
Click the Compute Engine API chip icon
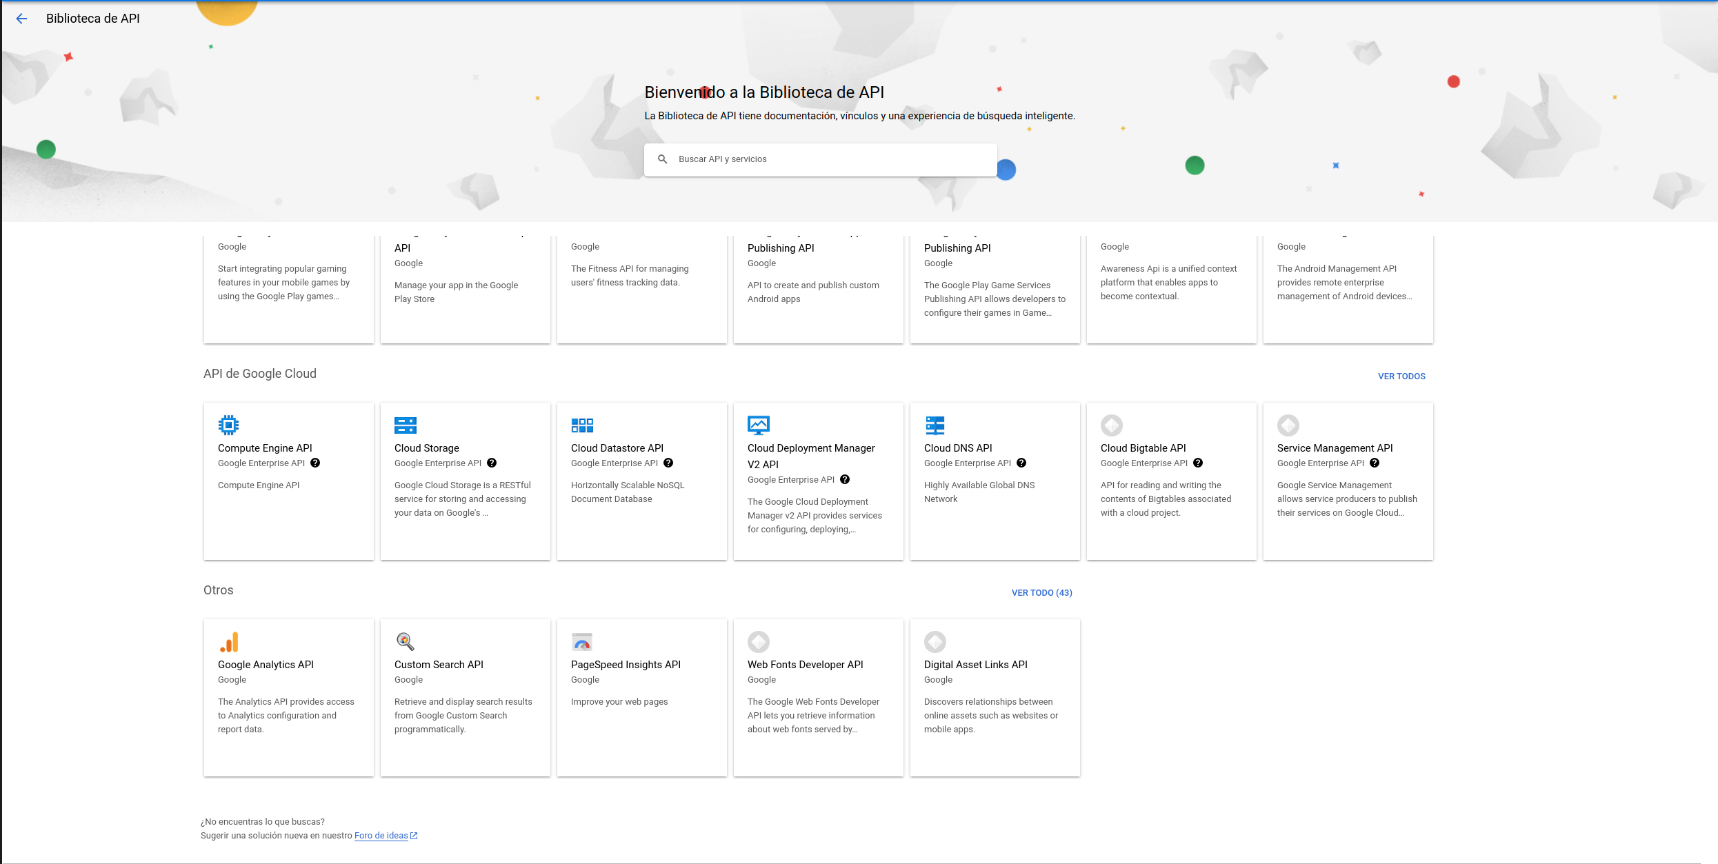click(228, 425)
